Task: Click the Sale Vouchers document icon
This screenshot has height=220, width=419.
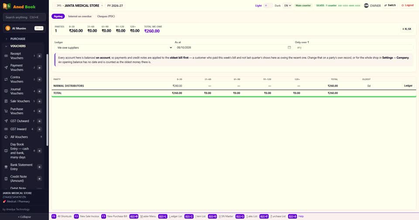Action: coord(6,101)
